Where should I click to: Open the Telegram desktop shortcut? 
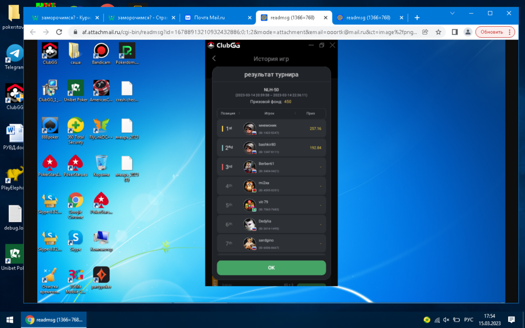coord(15,56)
